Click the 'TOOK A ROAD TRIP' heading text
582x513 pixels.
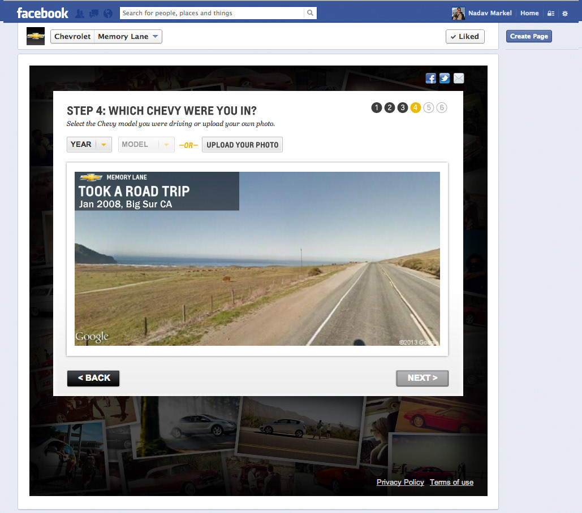click(134, 192)
